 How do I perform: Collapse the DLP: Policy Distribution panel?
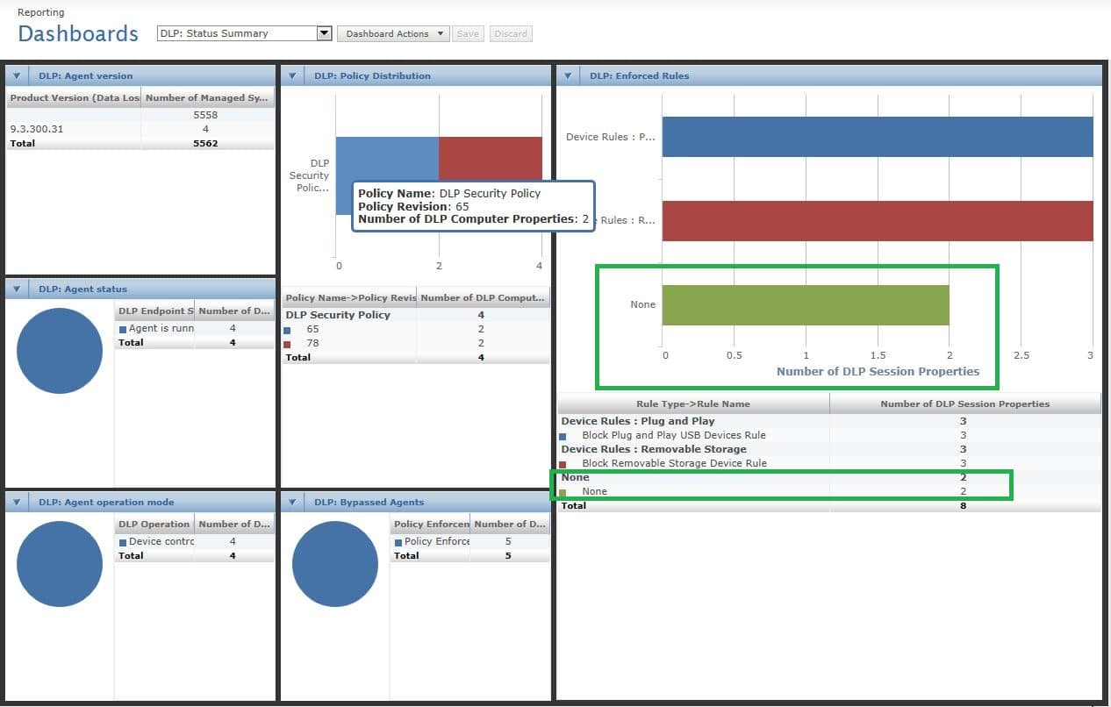[292, 75]
